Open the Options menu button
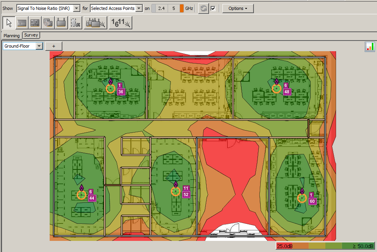Image resolution: width=377 pixels, height=252 pixels. click(x=238, y=8)
